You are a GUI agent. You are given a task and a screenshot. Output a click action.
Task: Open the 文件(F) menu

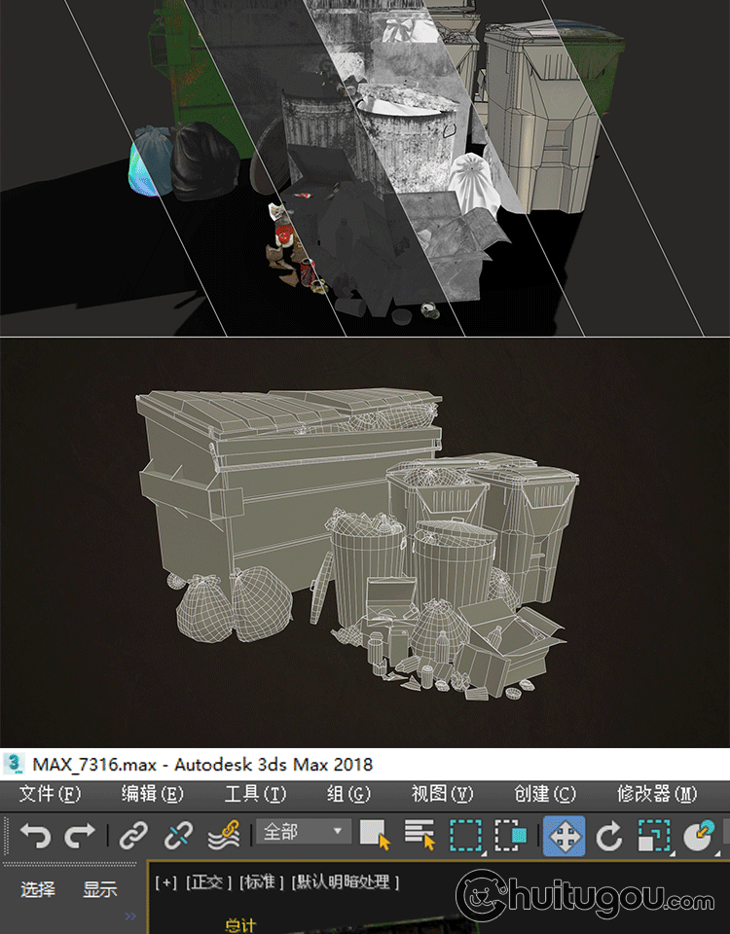50,794
